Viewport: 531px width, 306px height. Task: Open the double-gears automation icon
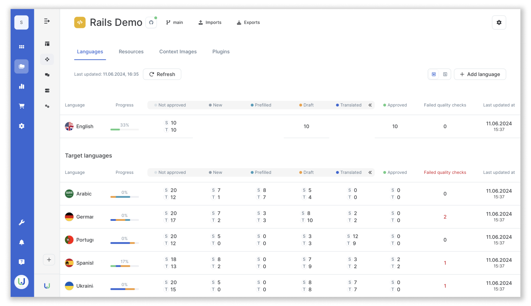(x=47, y=106)
